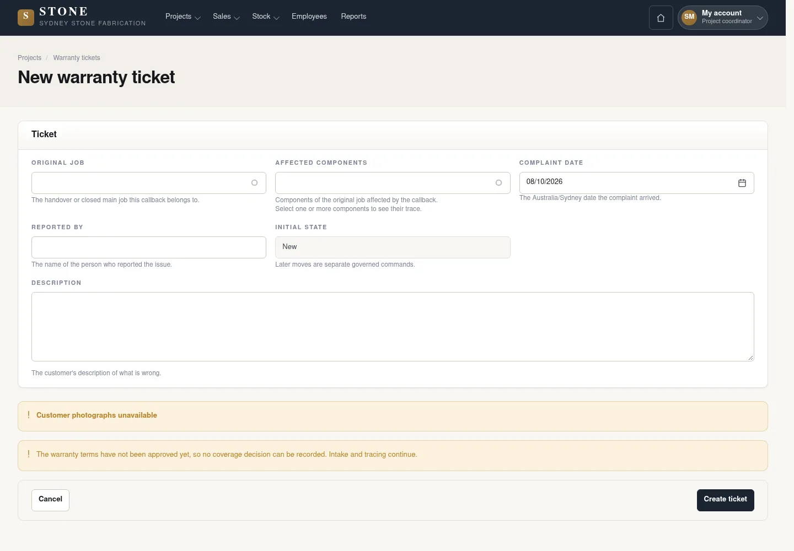Click the Sydney Stone Fabrication brand text
This screenshot has width=794, height=551.
click(93, 23)
